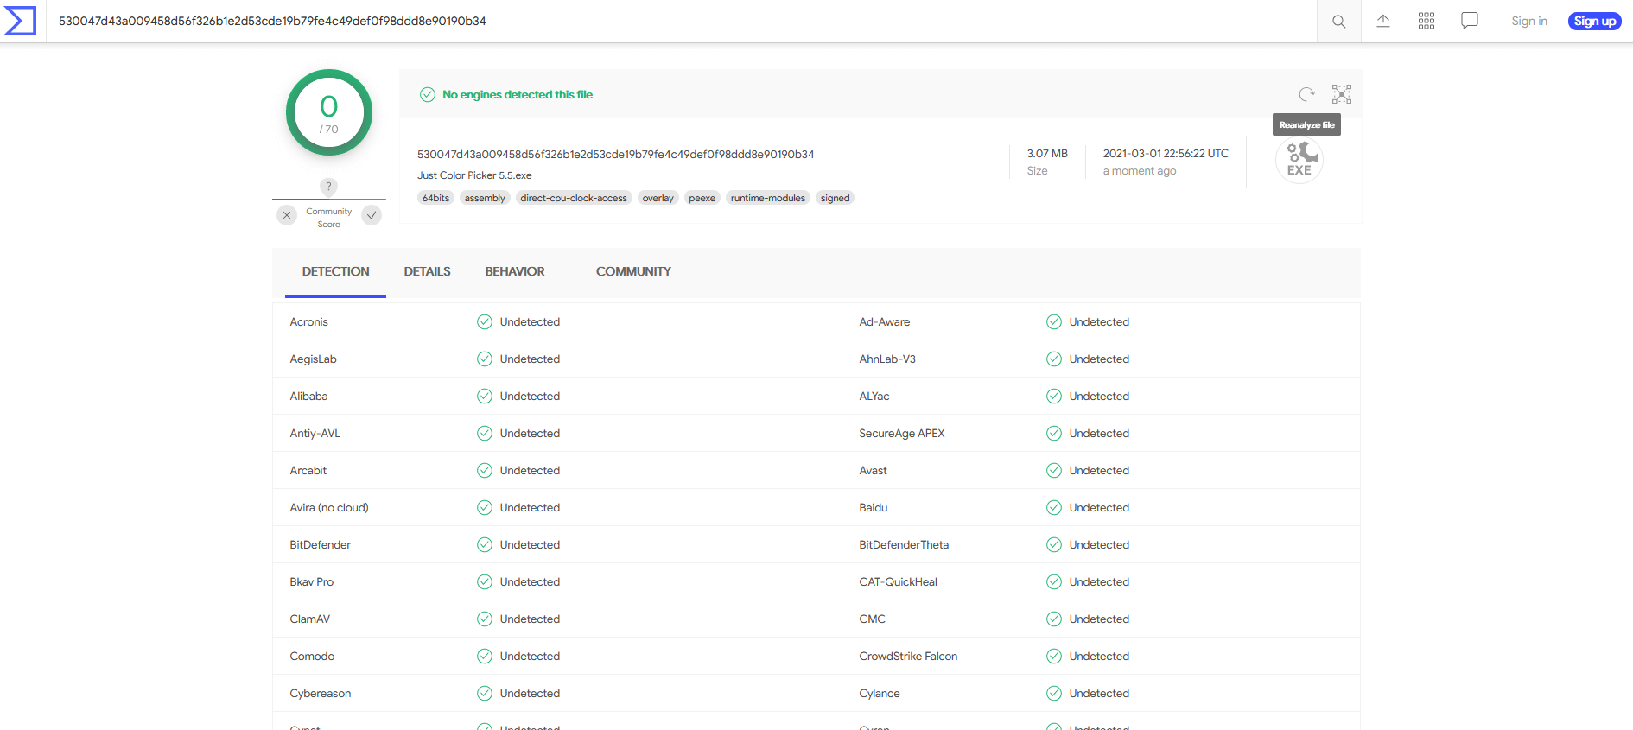
Task: Focus the hash search input field
Action: click(681, 21)
